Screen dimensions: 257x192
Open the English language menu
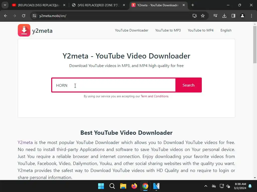226,30
